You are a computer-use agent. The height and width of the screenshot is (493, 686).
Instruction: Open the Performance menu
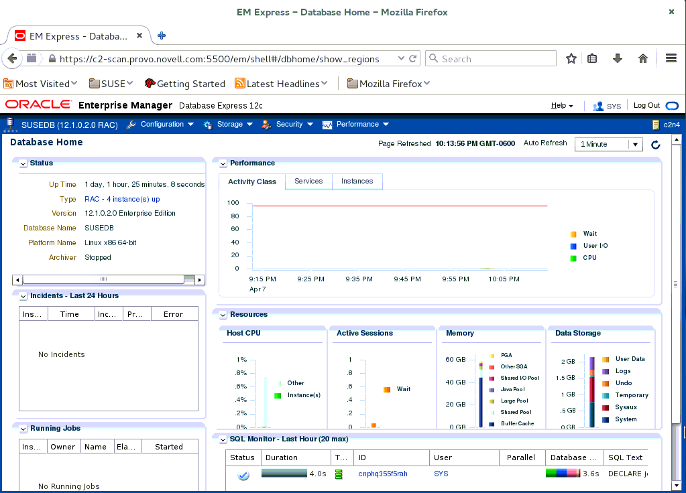363,125
